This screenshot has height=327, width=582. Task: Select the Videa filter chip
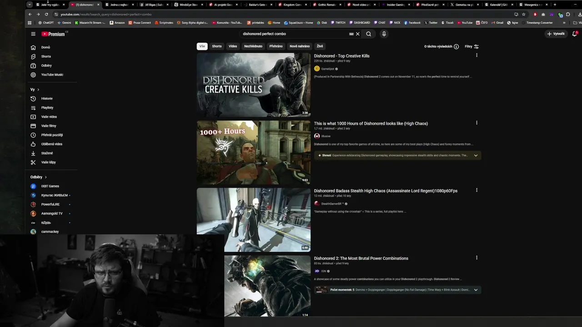(x=233, y=46)
